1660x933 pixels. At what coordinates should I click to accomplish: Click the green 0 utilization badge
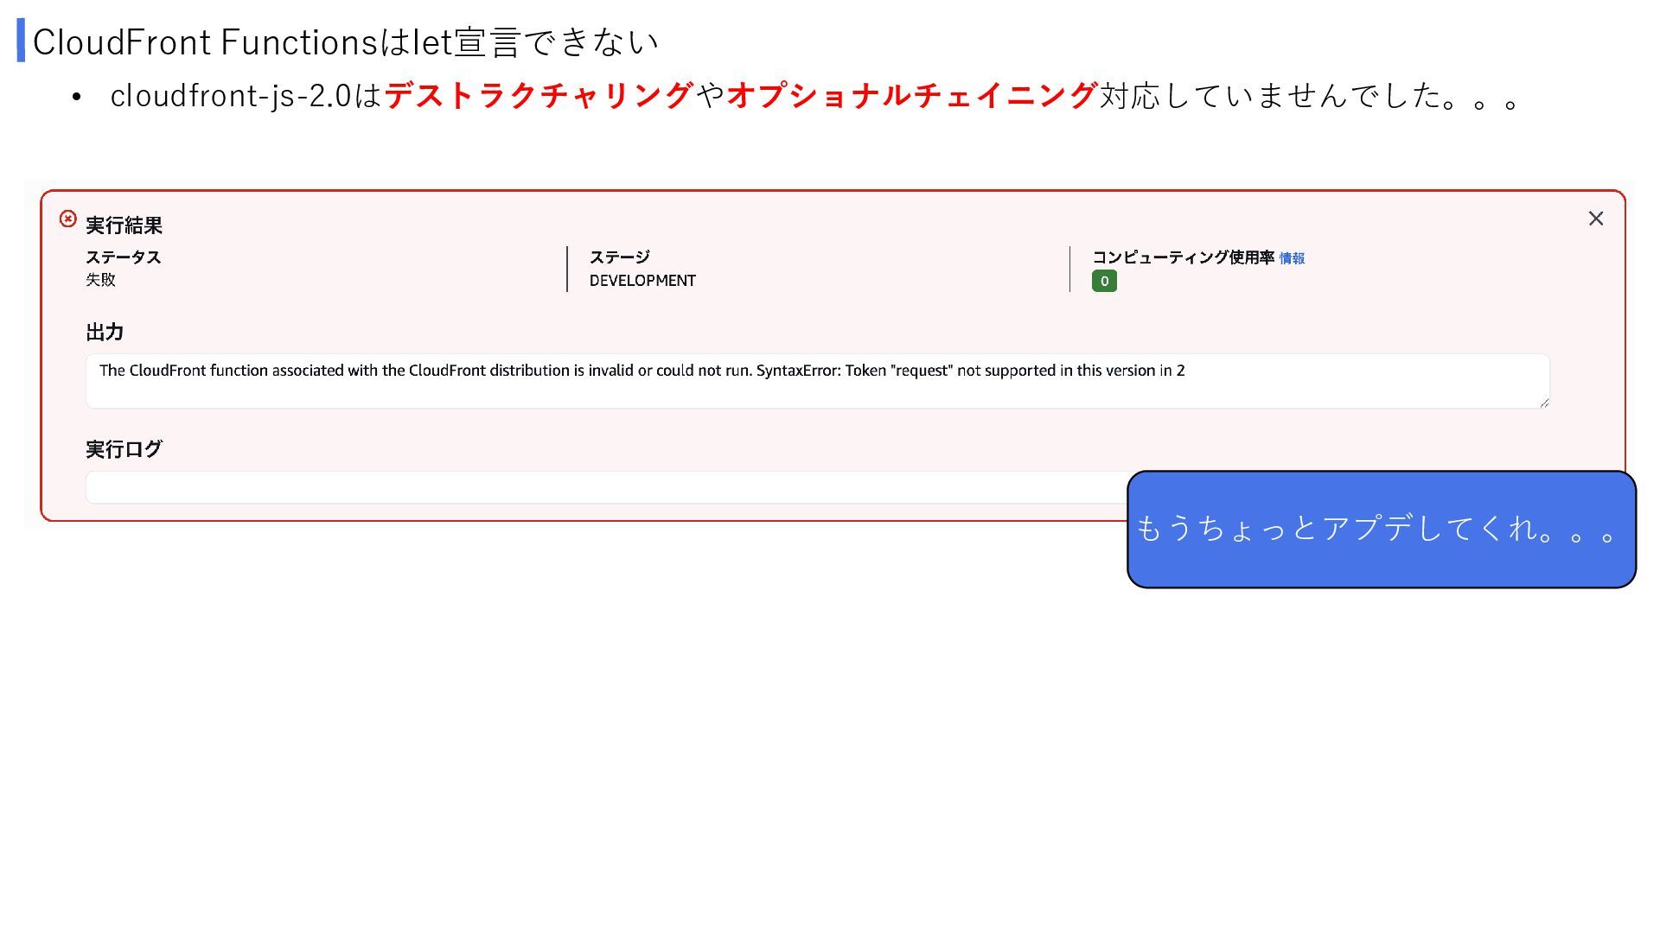coord(1104,281)
